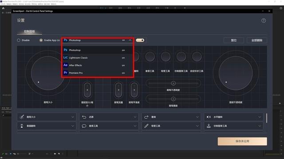Screen dimensions: 284x159
Task: Select the Enable App List radio button
Action: click(41, 40)
